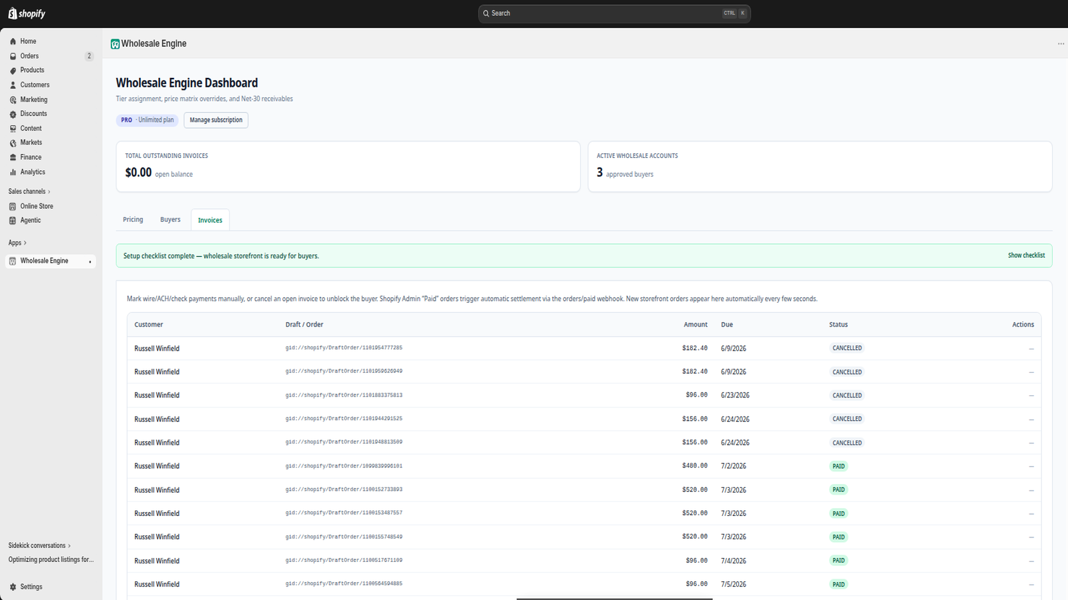
Task: Click the 7/2/2026 due date
Action: pos(734,466)
